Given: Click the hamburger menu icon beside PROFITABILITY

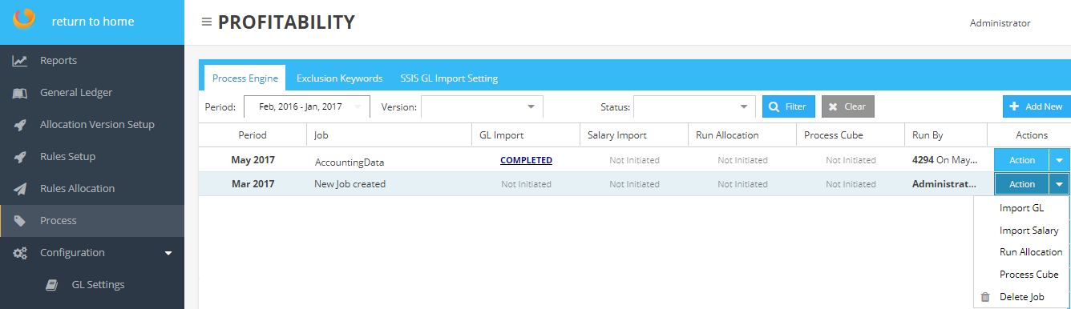Looking at the screenshot, I should [x=207, y=22].
